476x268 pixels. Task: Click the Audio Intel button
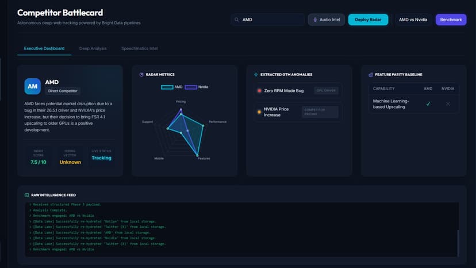point(327,20)
